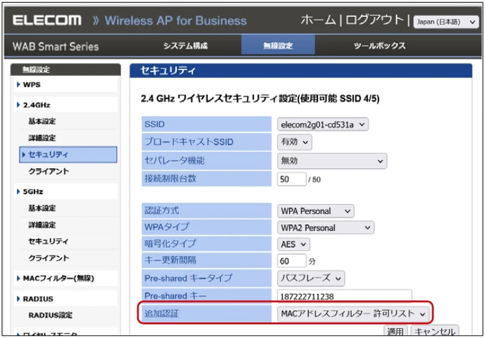Open the システム構成 tab
Image resolution: width=485 pixels, height=338 pixels.
click(x=185, y=45)
